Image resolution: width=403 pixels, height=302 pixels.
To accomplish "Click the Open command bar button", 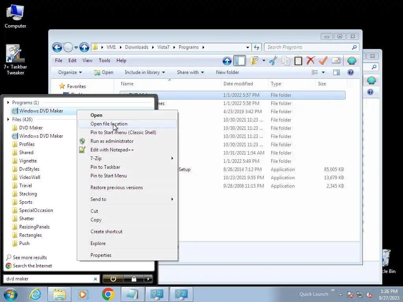I will pyautogui.click(x=104, y=72).
